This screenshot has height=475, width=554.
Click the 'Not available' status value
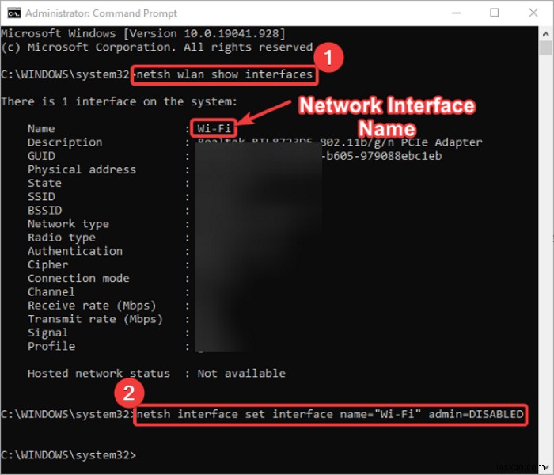[241, 374]
